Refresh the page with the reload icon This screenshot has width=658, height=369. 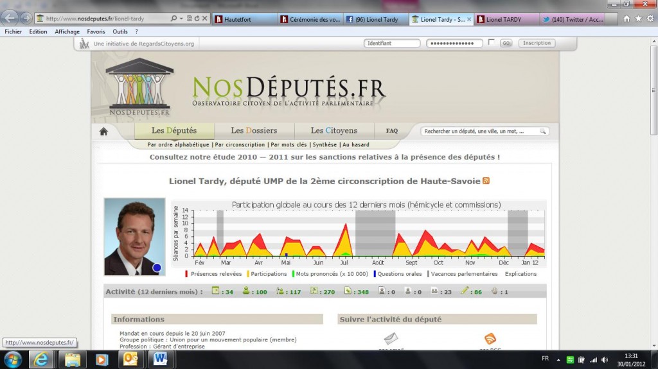[197, 19]
